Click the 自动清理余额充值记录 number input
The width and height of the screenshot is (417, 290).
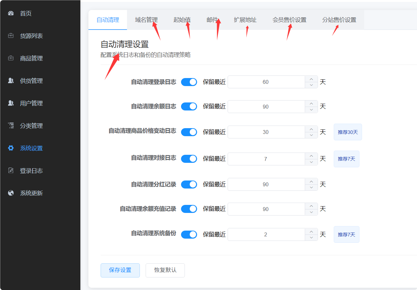(x=266, y=209)
